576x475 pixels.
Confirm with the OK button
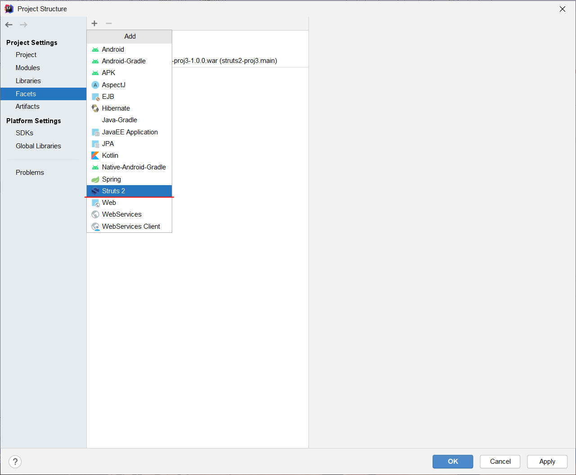453,462
